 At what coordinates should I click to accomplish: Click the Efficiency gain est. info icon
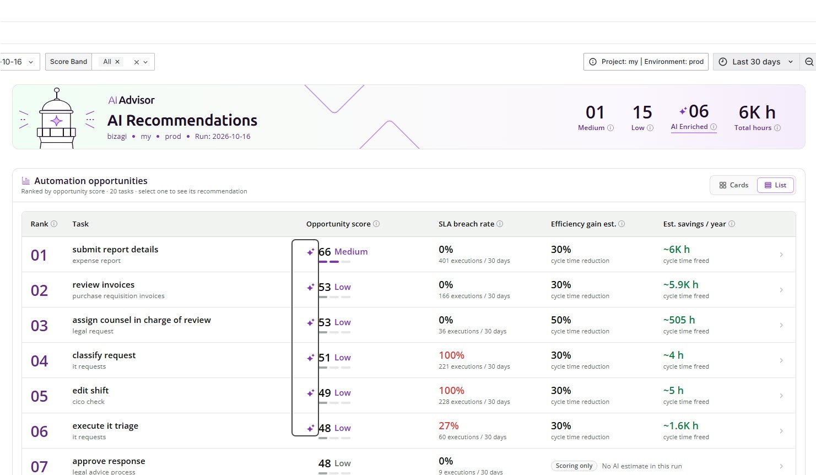pyautogui.click(x=622, y=224)
